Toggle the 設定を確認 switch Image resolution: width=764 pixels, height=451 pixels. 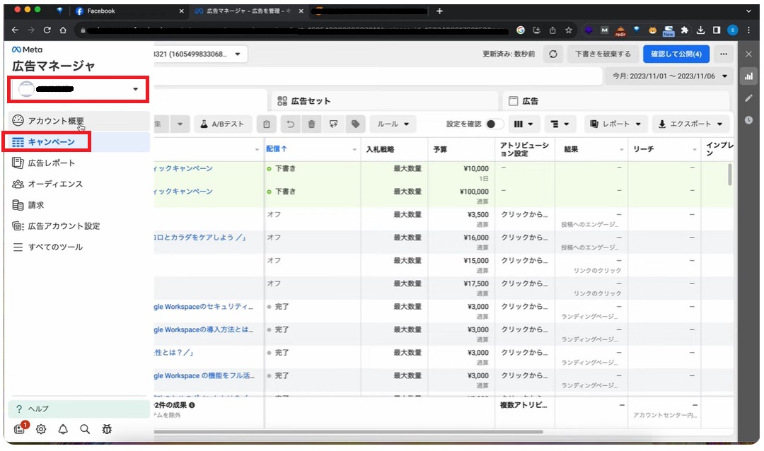[x=494, y=124]
